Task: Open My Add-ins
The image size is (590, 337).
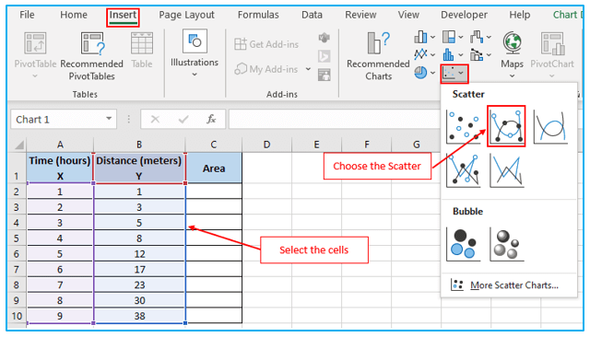Action: point(266,69)
